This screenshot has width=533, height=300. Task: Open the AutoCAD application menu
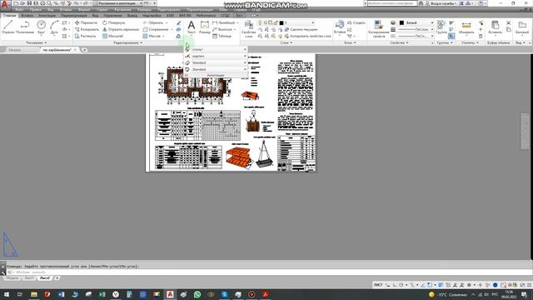pos(5,4)
